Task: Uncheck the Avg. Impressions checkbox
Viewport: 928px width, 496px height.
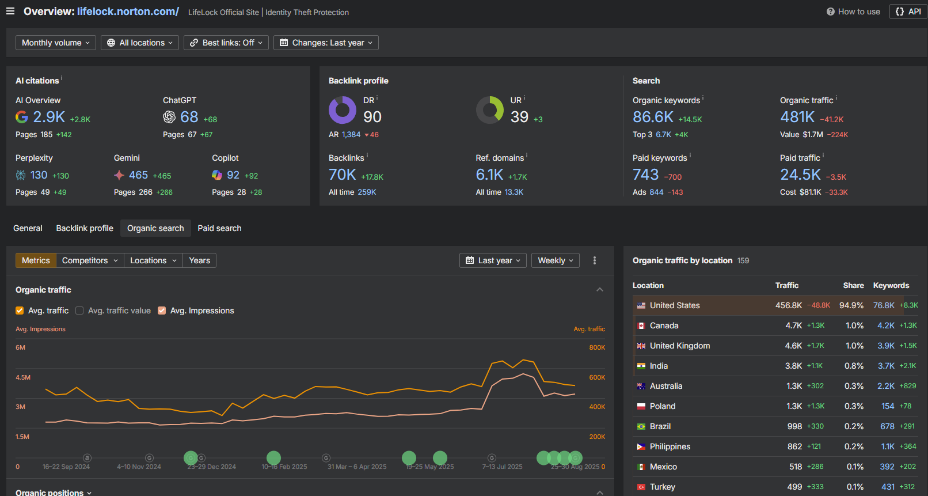Action: click(x=162, y=311)
